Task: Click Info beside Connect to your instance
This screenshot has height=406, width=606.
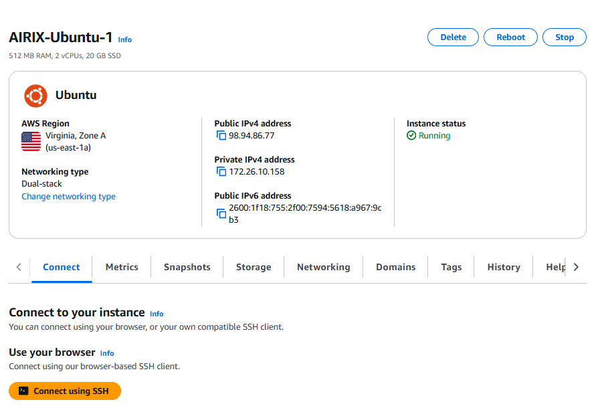Action: click(157, 314)
